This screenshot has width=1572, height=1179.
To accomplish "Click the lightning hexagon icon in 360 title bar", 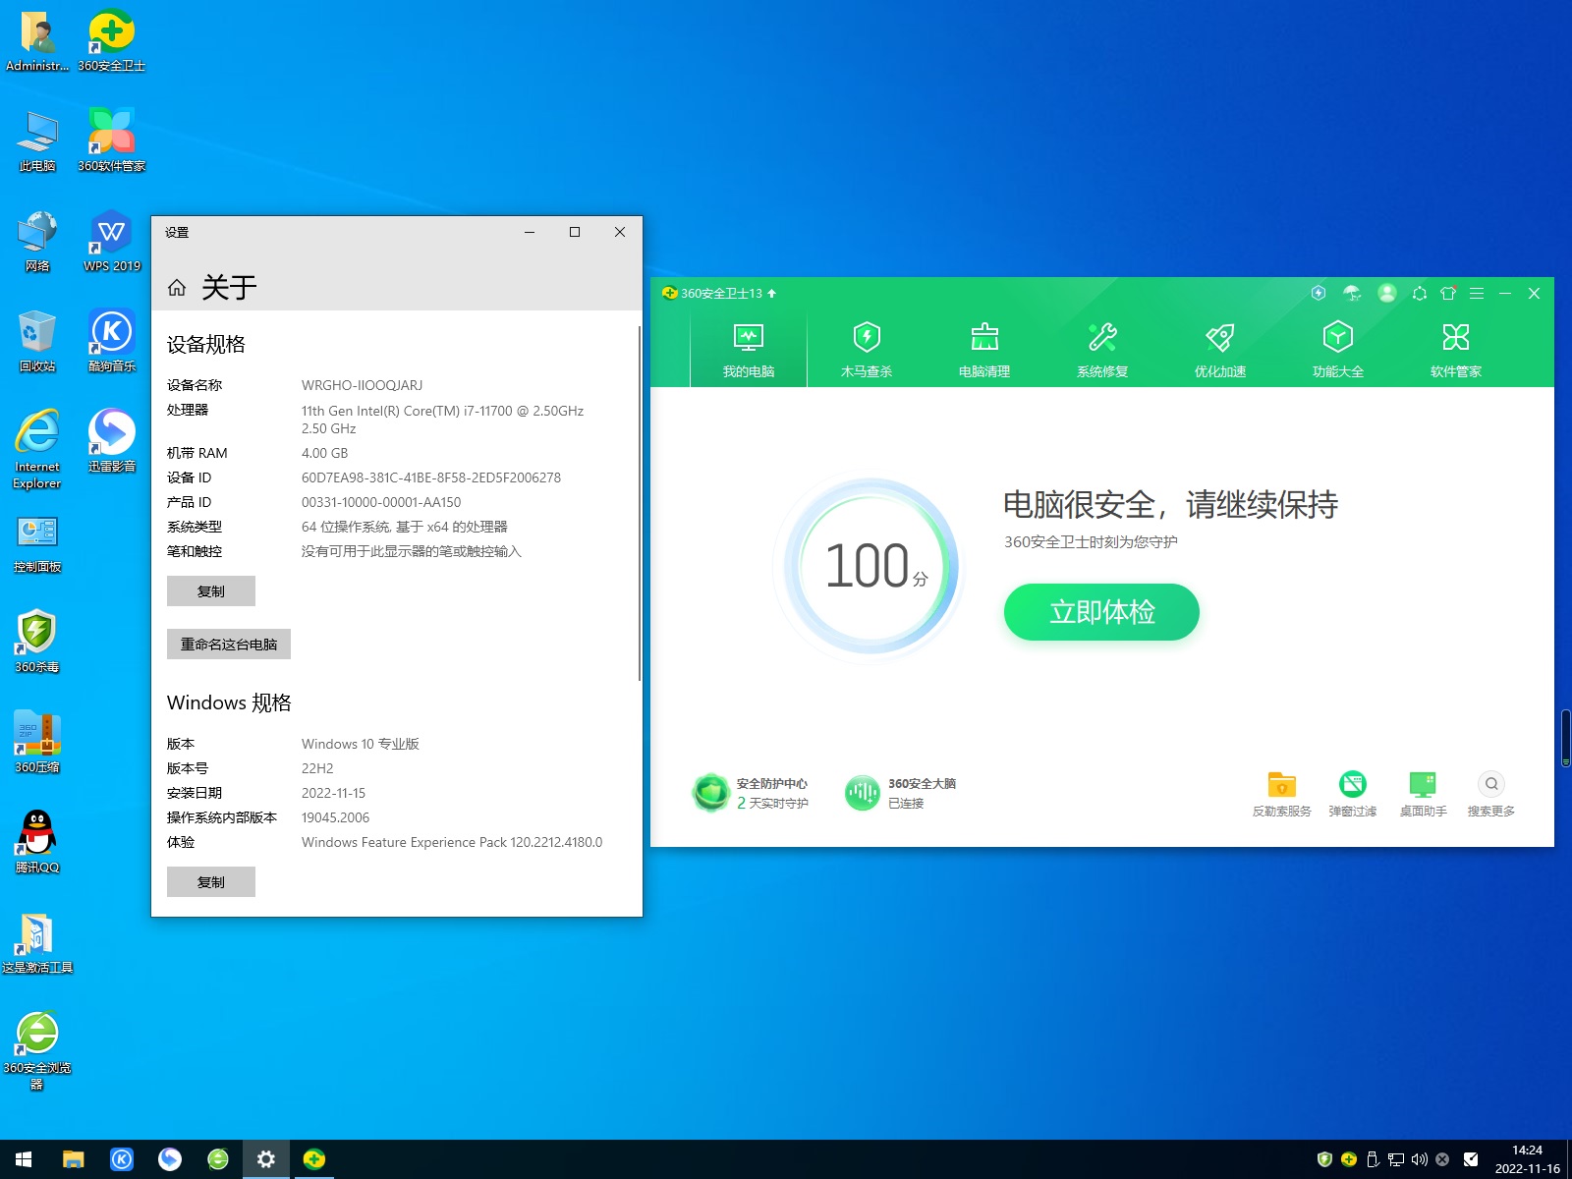I will pyautogui.click(x=1319, y=293).
